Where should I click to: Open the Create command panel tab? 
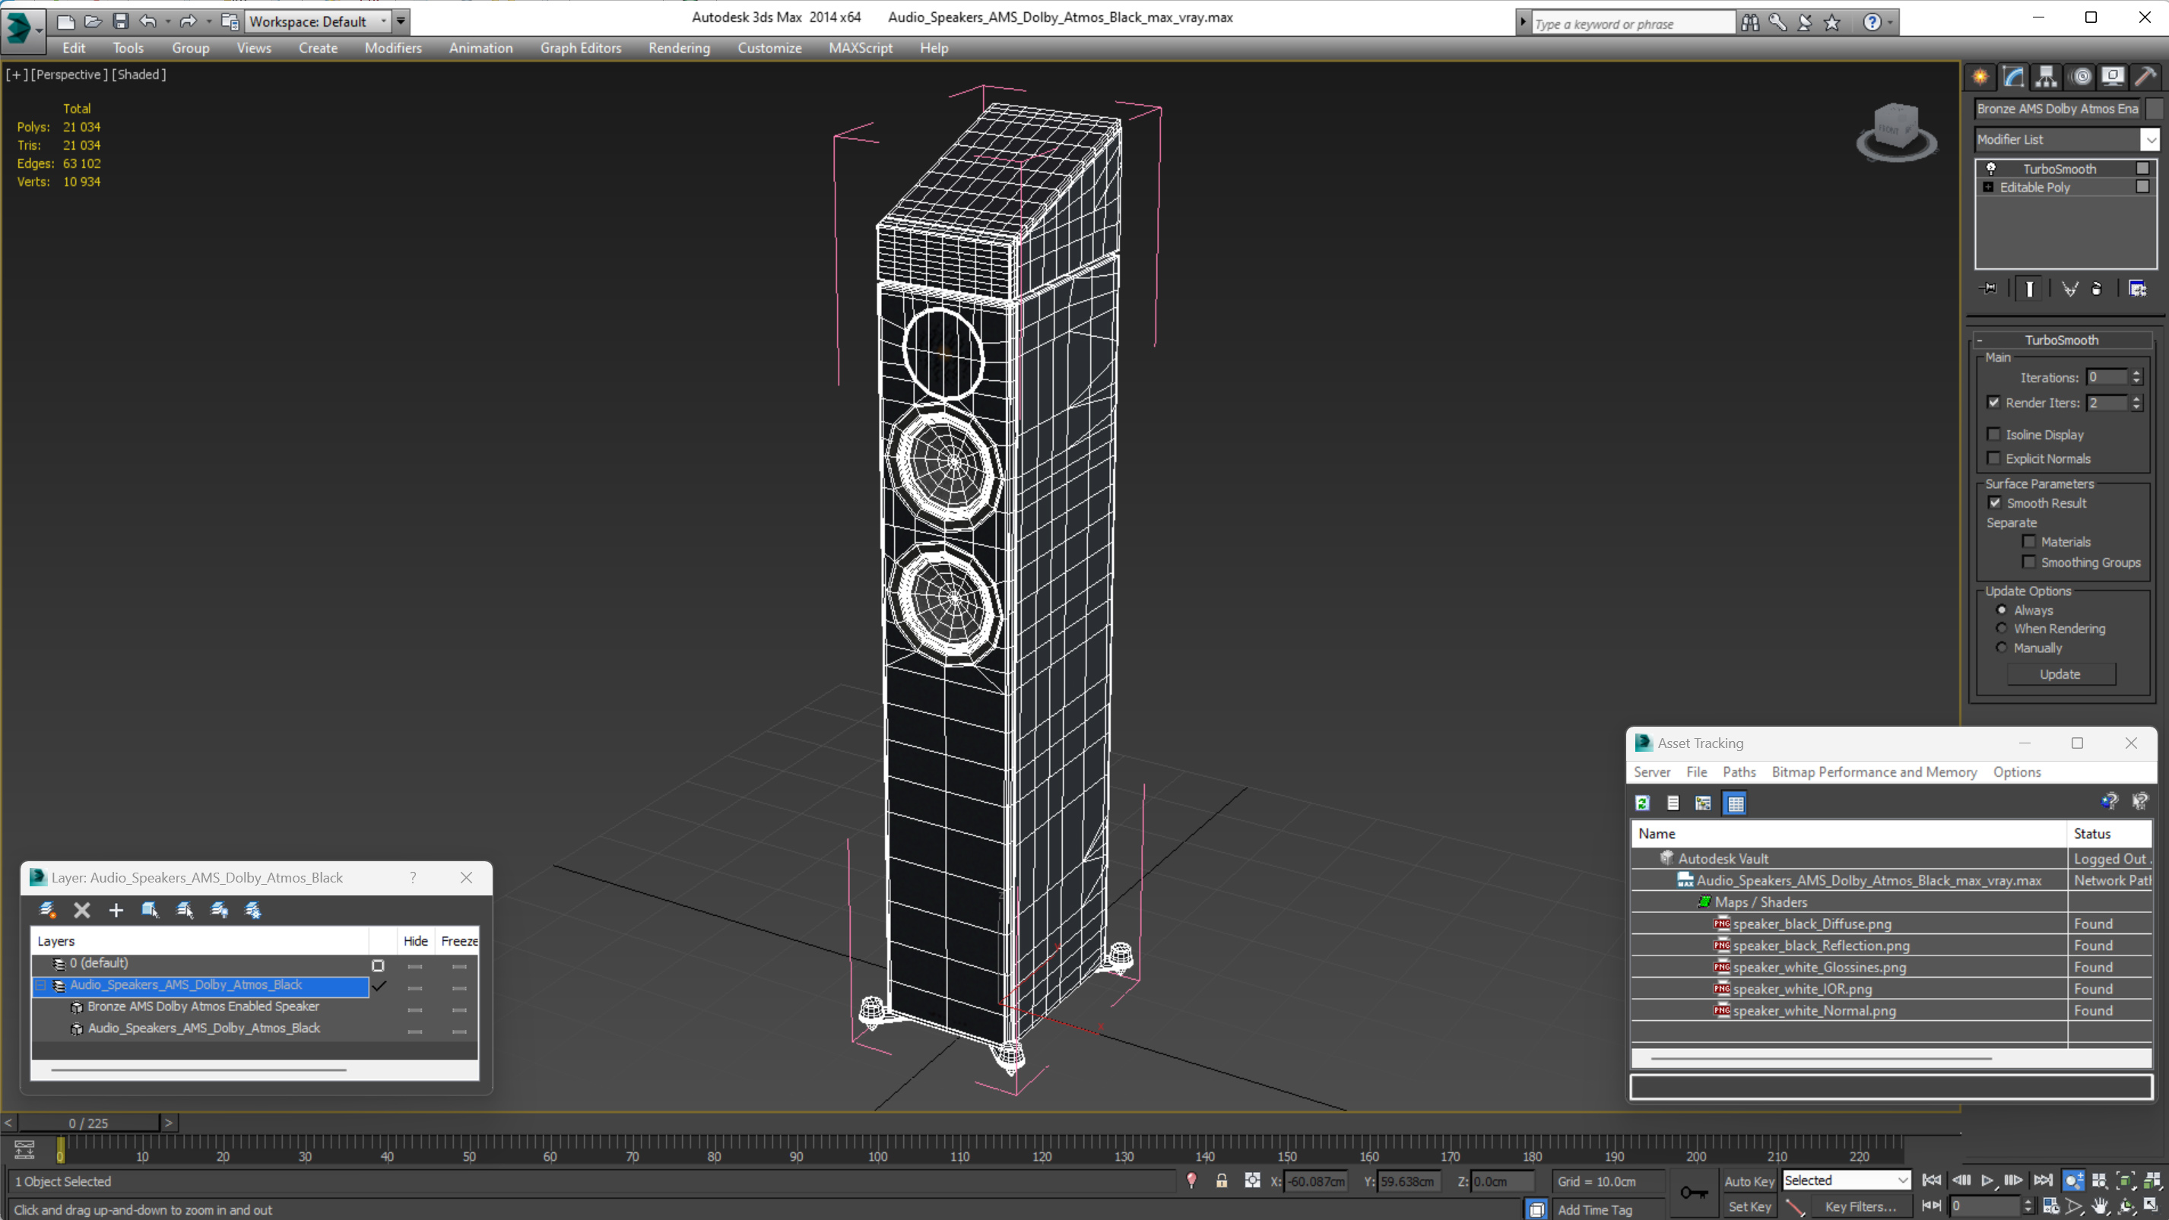click(x=1980, y=77)
